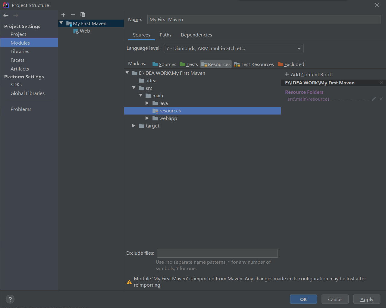The width and height of the screenshot is (386, 308).
Task: Expand the webapp folder node
Action: 147,118
